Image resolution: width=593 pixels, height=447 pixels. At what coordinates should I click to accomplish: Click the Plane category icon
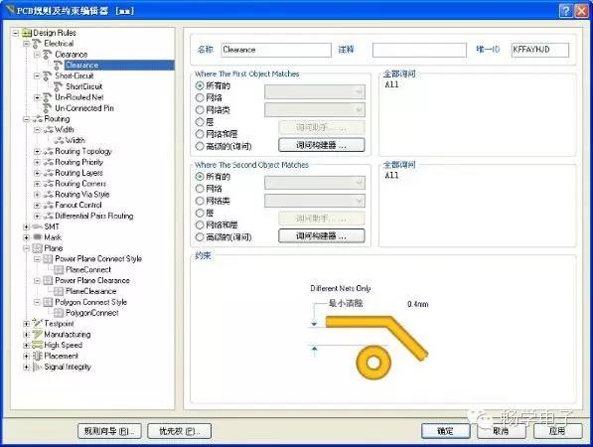(x=37, y=248)
